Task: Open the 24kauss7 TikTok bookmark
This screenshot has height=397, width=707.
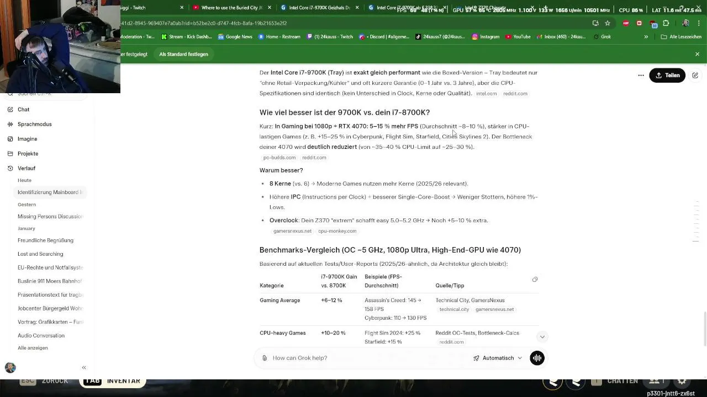Action: tap(440, 37)
